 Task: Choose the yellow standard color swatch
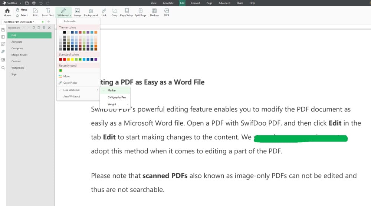point(72,59)
